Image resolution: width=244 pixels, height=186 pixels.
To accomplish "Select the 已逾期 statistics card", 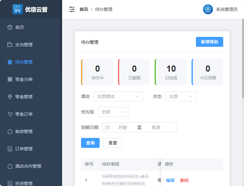I will [134, 72].
